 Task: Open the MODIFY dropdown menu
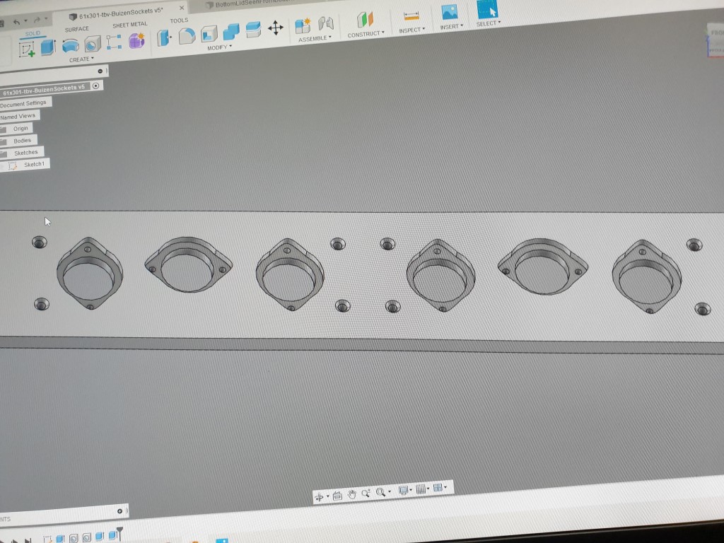tap(220, 47)
